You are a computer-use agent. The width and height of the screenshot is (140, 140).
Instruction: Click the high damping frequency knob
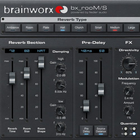pos(60,85)
